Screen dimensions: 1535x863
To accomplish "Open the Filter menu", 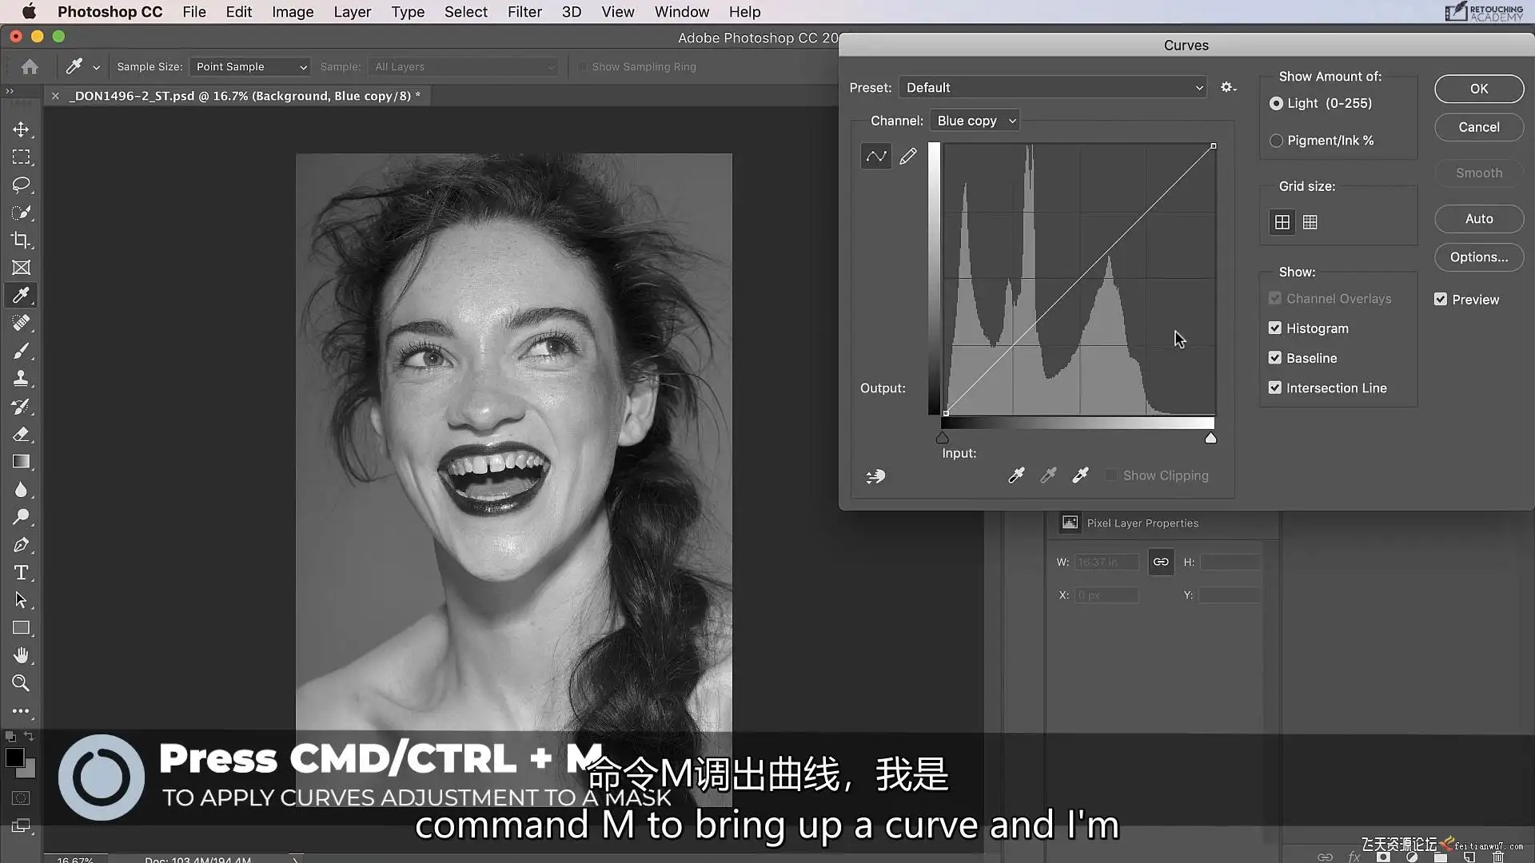I will coord(524,12).
